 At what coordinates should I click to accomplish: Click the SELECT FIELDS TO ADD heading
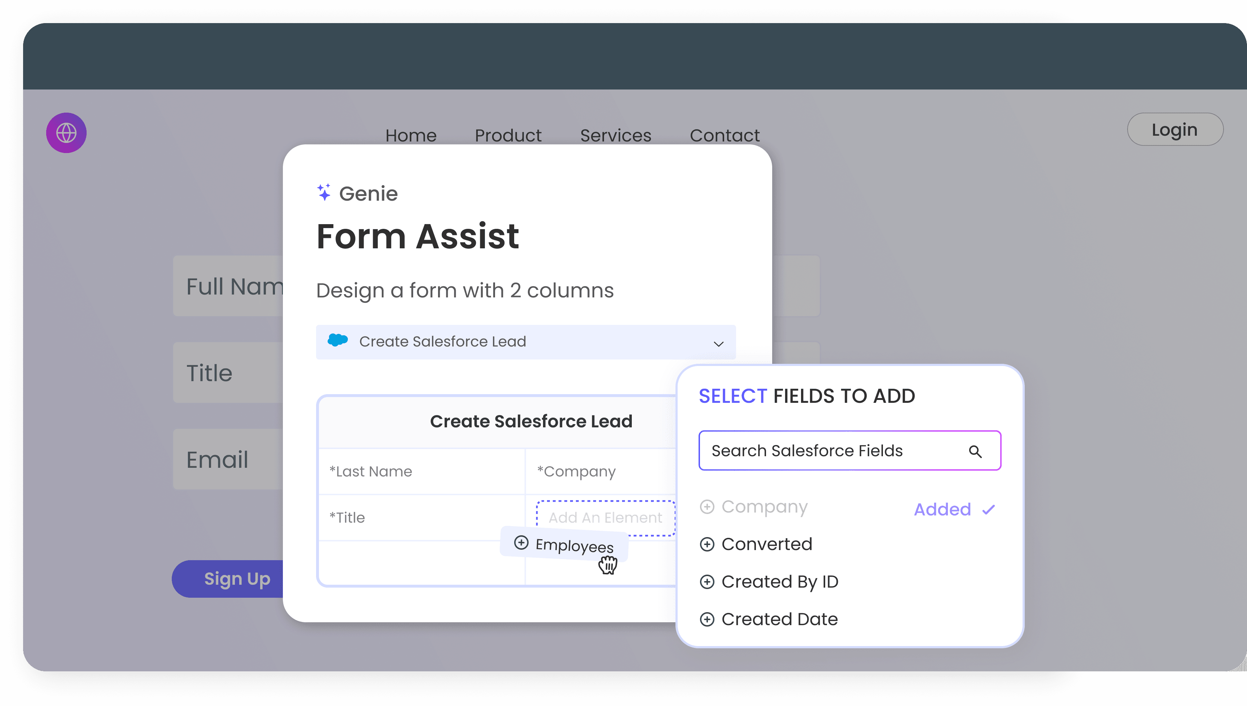(x=807, y=396)
